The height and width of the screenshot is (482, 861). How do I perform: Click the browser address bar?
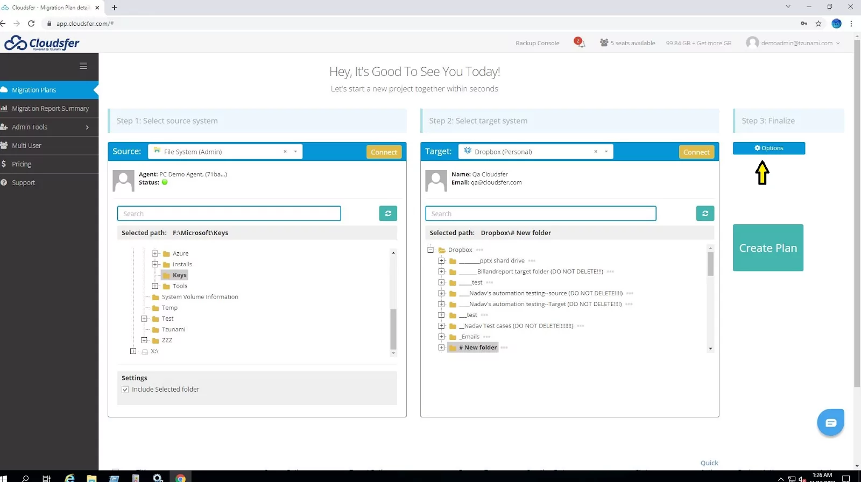click(x=420, y=23)
